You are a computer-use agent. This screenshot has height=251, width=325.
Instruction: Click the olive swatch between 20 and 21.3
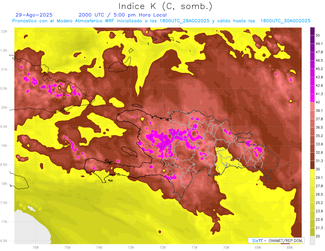[x=312, y=232]
